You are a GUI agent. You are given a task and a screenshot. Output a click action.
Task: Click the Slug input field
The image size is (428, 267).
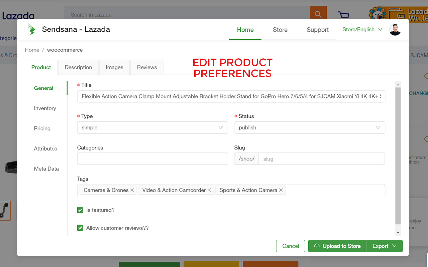(x=322, y=159)
